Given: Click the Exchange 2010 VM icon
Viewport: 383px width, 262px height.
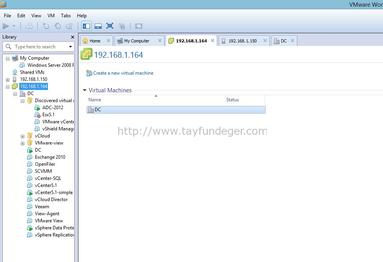Looking at the screenshot, I should coord(29,157).
